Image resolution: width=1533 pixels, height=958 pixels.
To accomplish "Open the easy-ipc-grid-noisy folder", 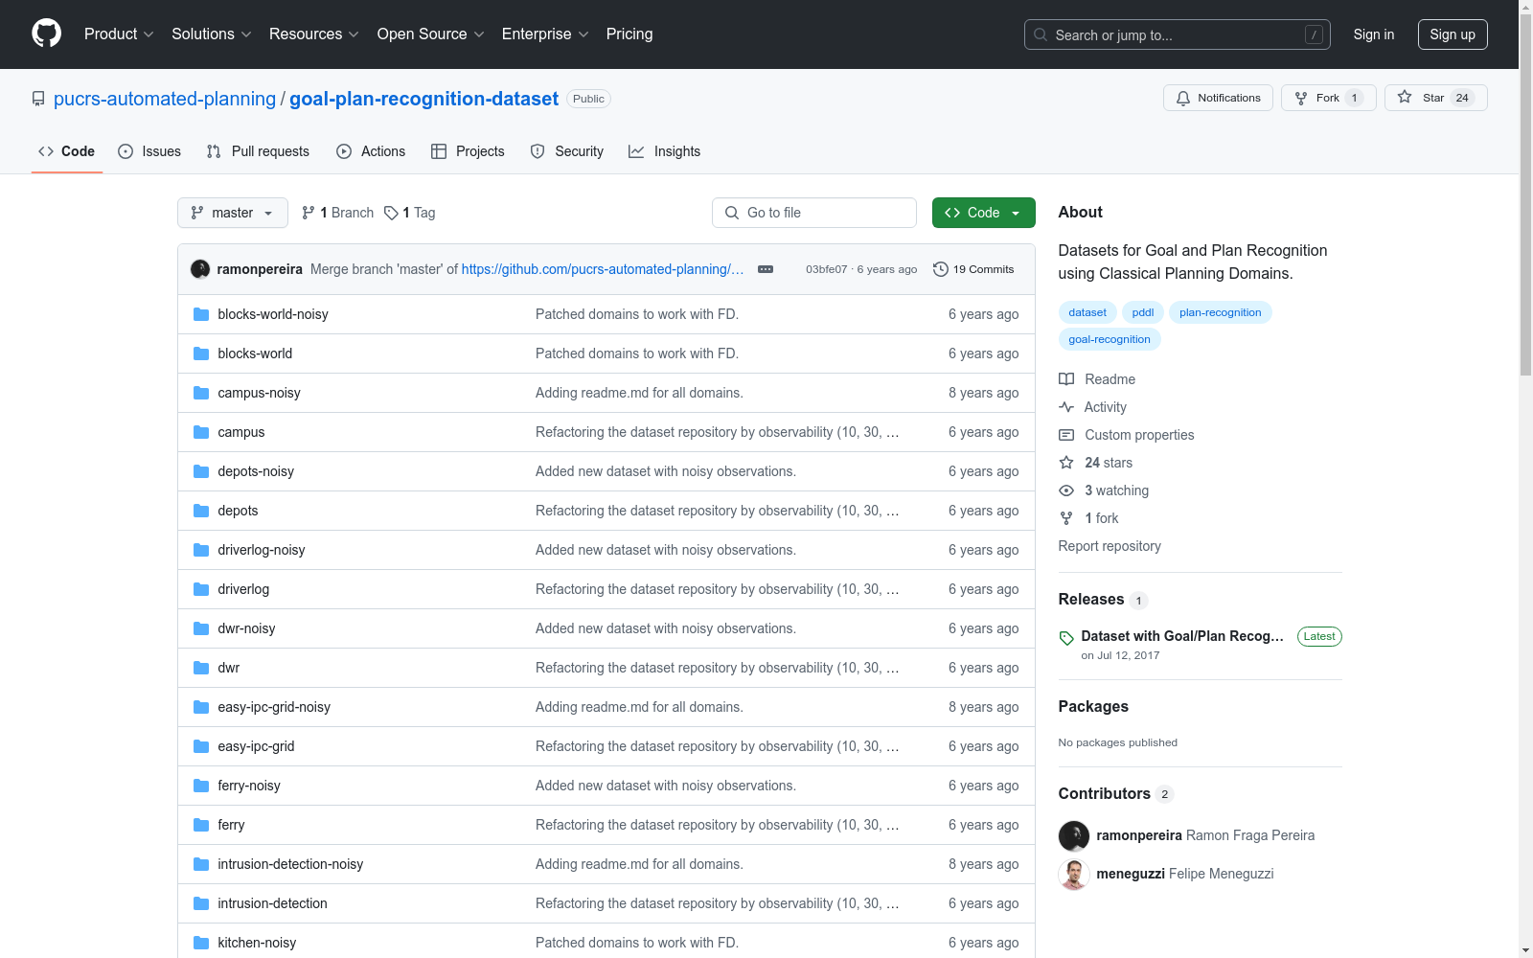I will 274,707.
